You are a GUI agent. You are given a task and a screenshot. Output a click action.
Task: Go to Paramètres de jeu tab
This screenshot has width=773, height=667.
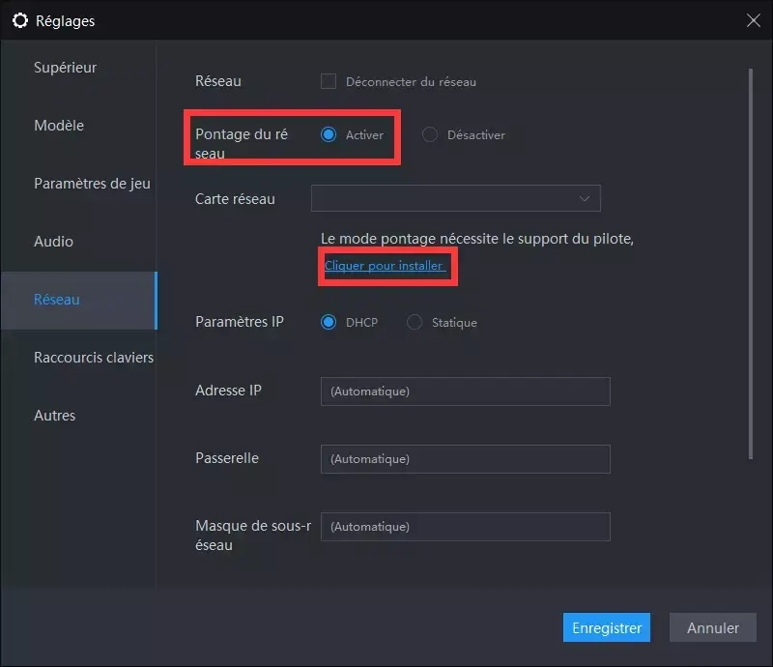coord(92,184)
